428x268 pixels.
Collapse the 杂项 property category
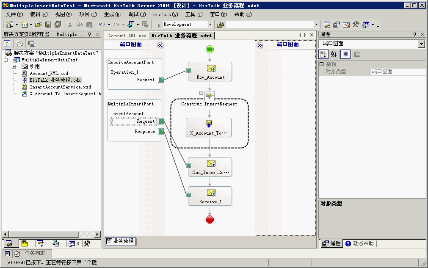pos(322,64)
